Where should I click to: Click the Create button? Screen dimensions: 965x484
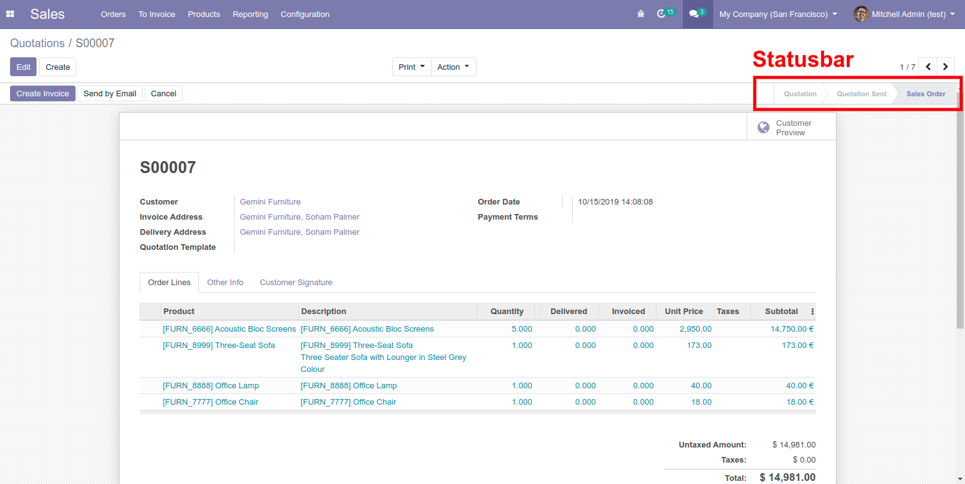[58, 67]
